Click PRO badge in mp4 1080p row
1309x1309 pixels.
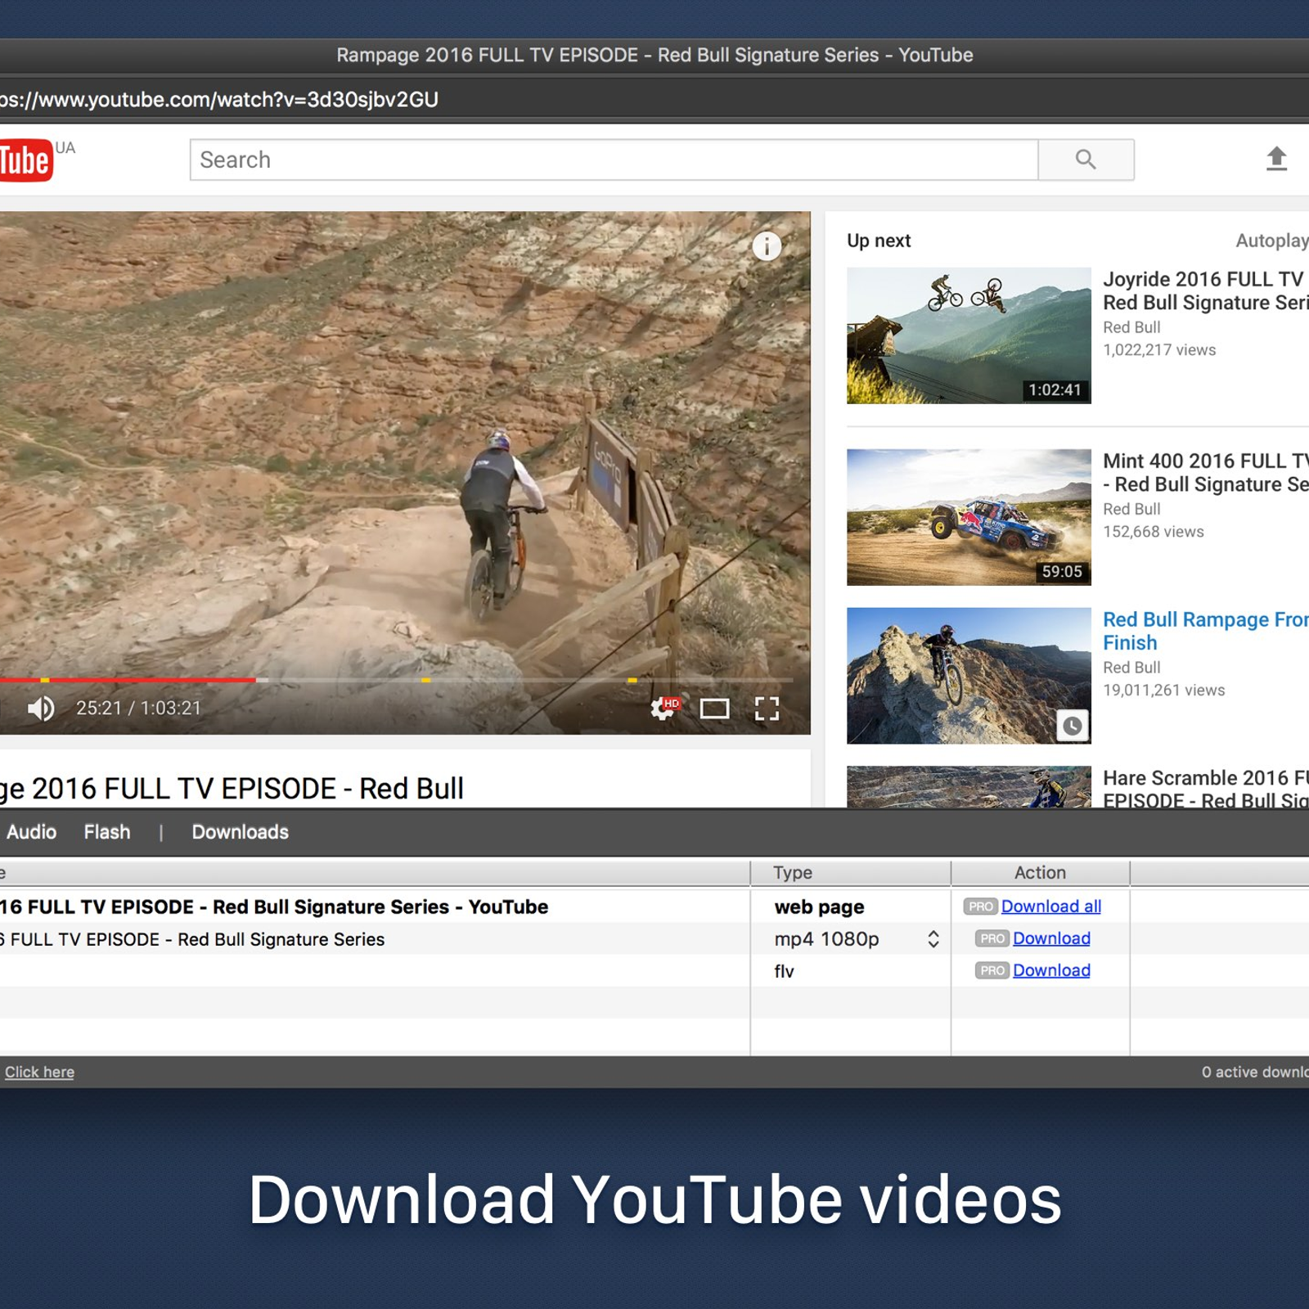tap(992, 938)
